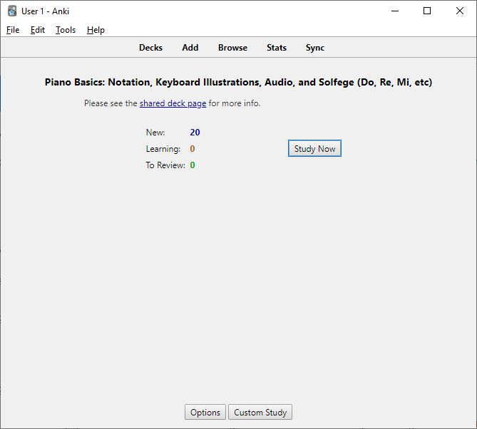477x429 pixels.
Task: View the Stats screen
Action: tap(277, 48)
